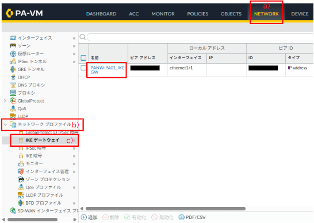
Task: Collapse the ネットワーク プロファイル tree node
Action: 5,124
